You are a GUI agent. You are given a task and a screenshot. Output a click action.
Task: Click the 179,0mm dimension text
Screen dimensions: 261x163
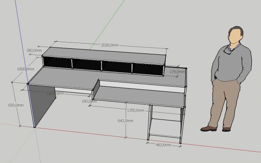tap(177, 72)
